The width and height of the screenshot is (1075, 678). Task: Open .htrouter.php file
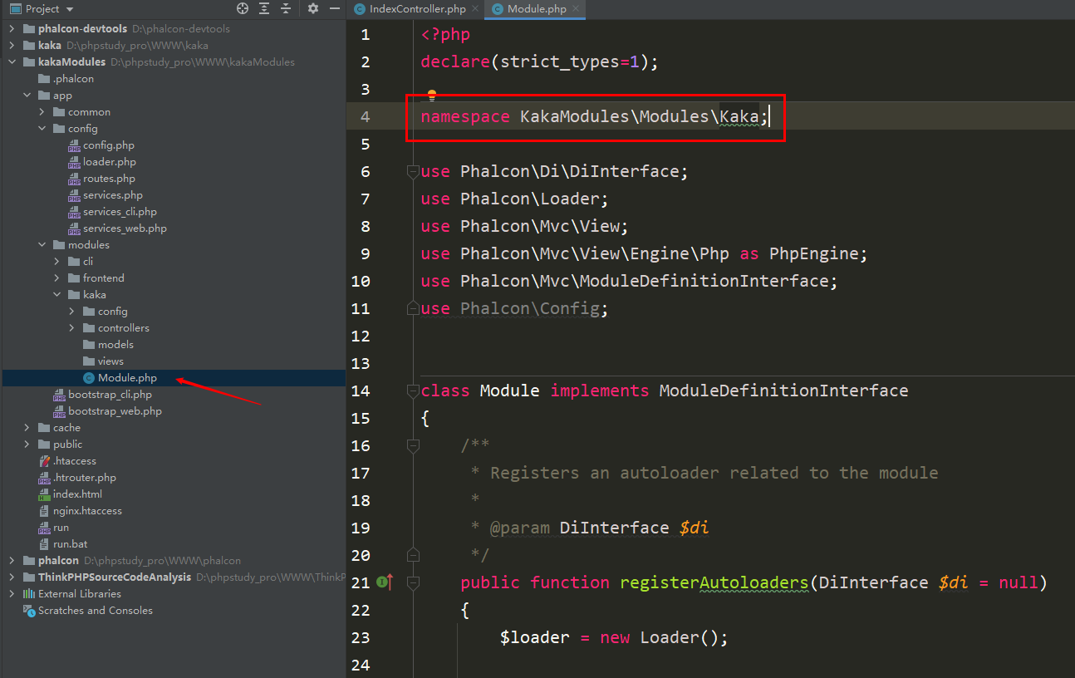pos(85,477)
